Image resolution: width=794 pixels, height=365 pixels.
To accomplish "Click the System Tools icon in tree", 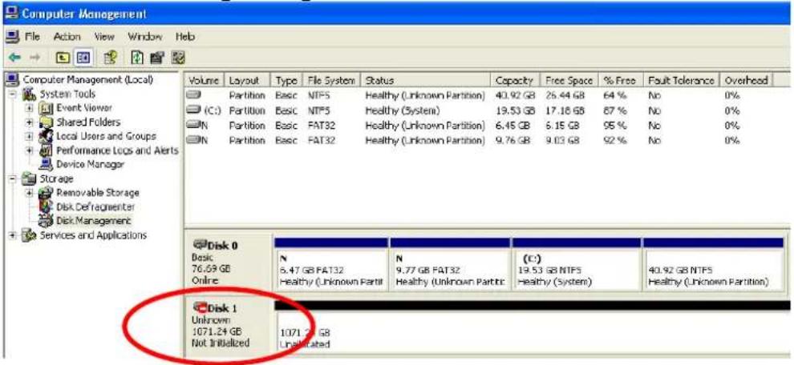I will click(x=31, y=94).
